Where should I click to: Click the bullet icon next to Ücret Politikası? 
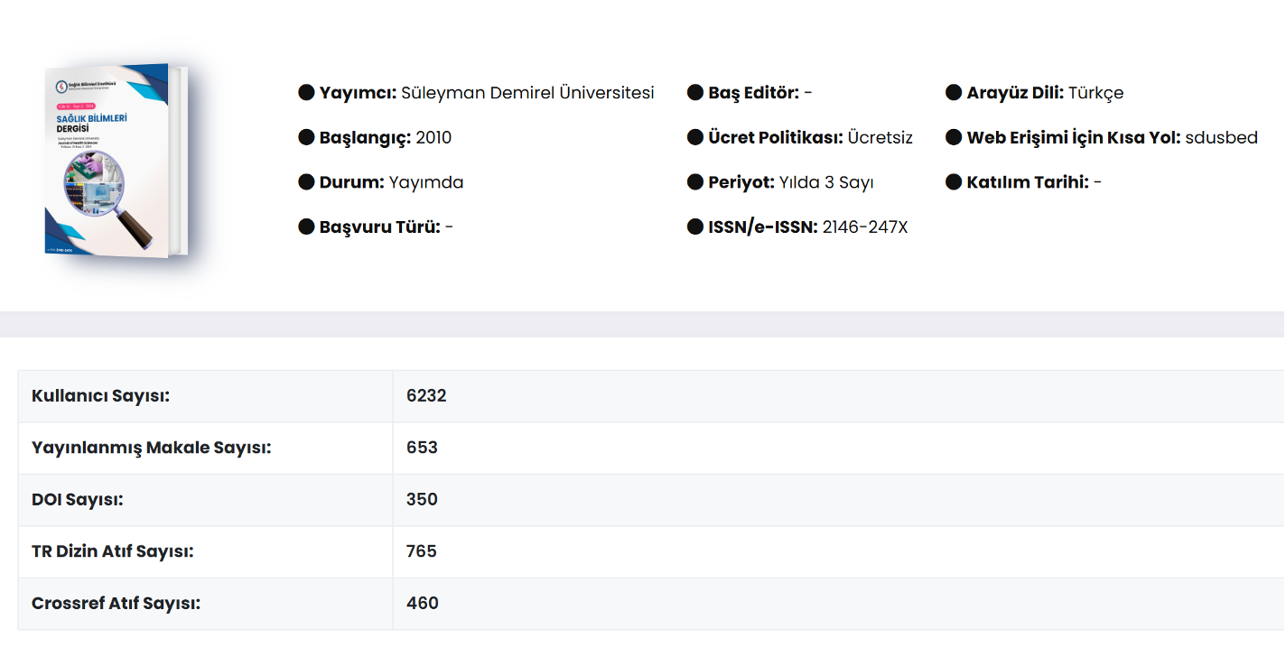click(x=695, y=137)
